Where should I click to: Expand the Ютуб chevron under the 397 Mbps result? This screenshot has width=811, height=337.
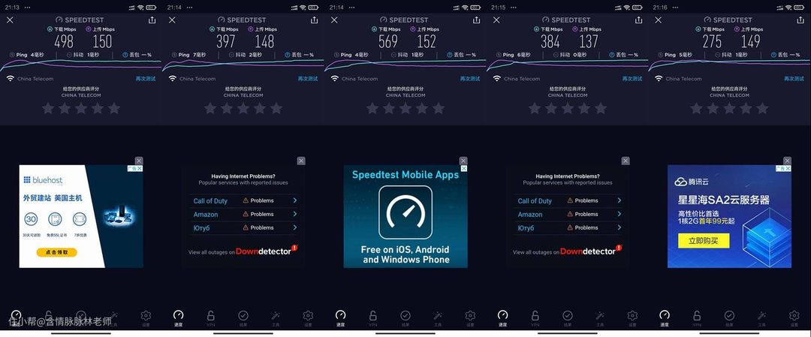point(295,227)
